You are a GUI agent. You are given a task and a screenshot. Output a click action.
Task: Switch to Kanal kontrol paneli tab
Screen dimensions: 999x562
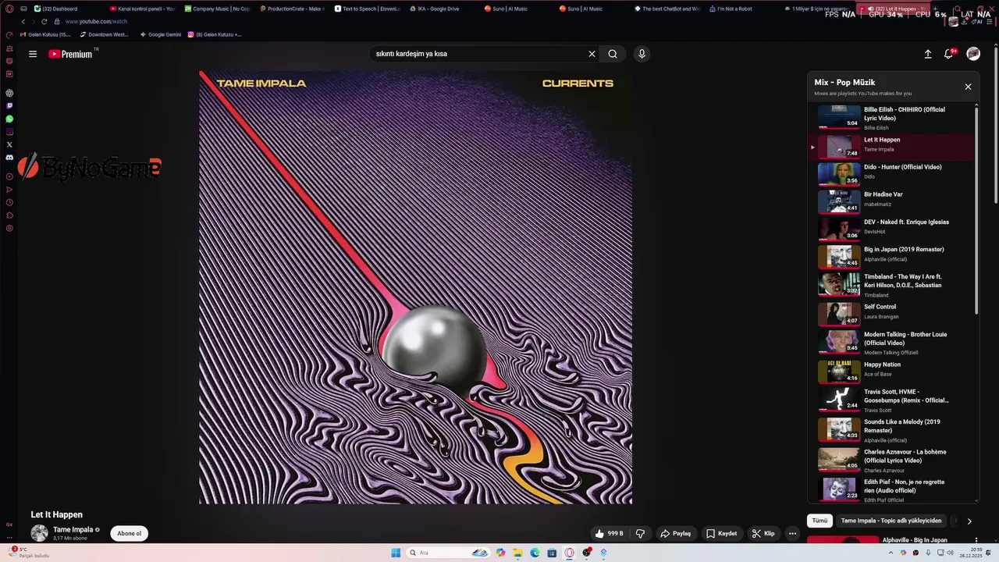[142, 9]
